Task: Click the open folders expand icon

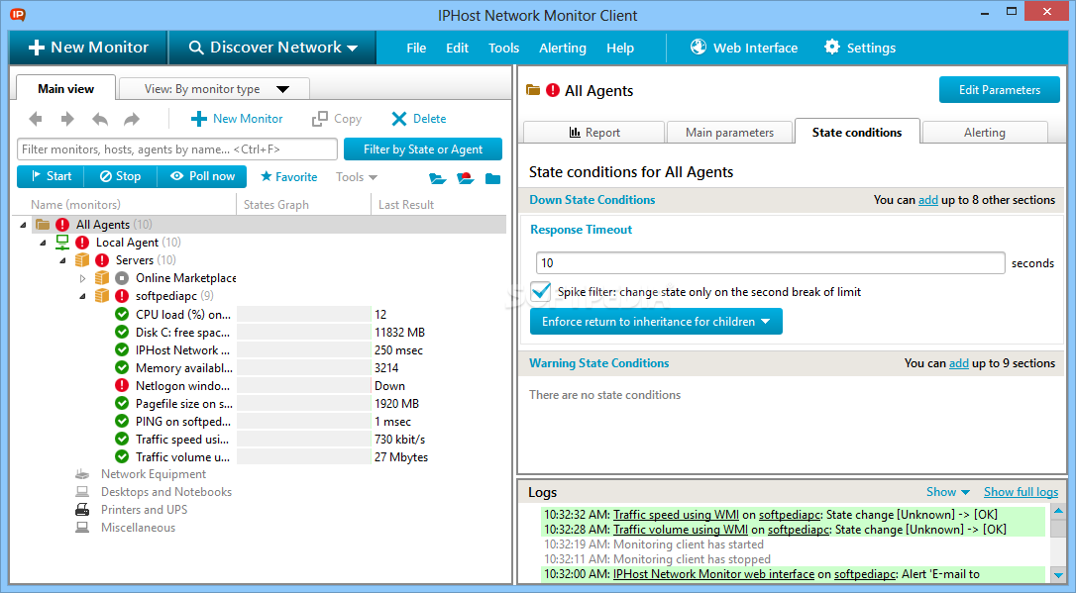Action: coord(438,178)
